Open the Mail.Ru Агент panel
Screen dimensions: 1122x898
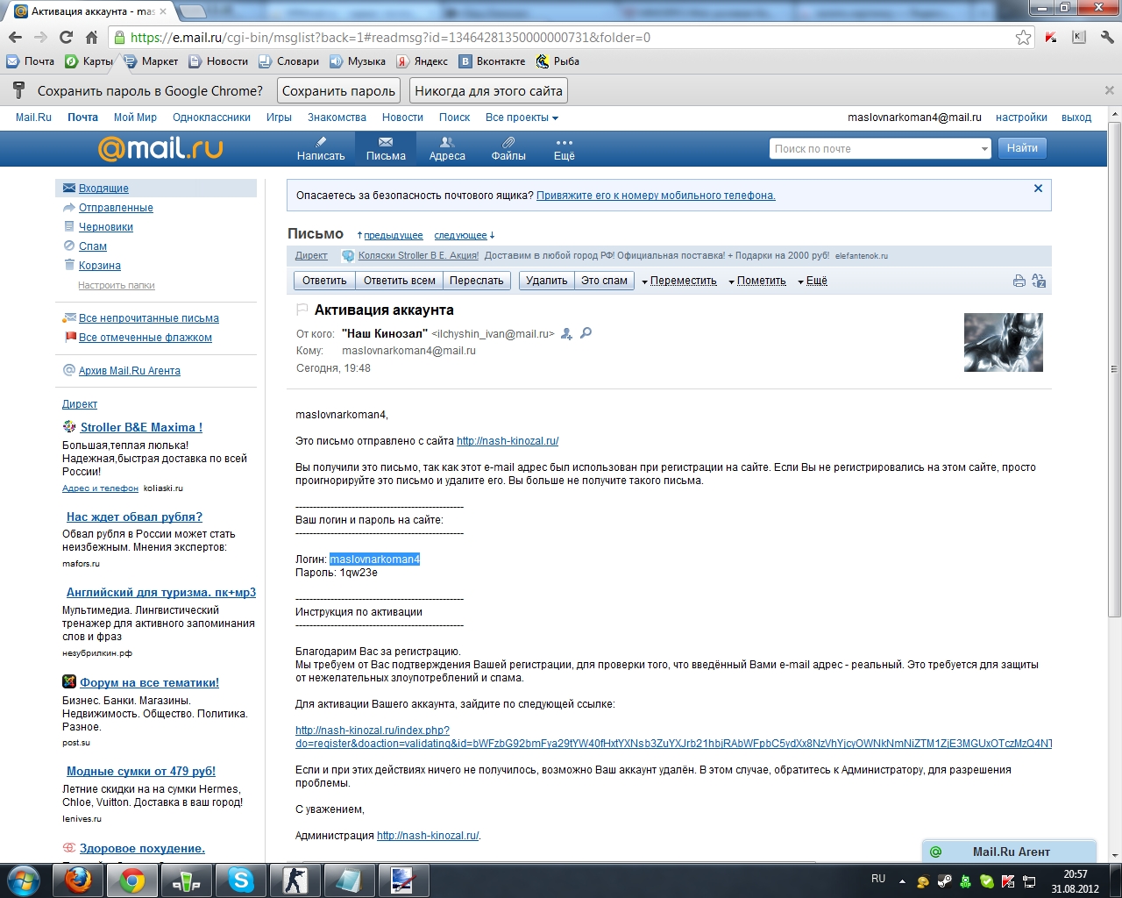(1010, 852)
